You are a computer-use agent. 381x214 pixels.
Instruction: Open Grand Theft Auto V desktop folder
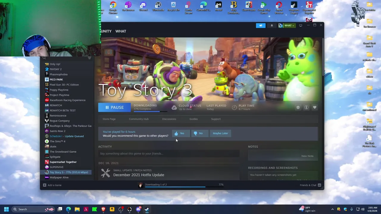369,41
